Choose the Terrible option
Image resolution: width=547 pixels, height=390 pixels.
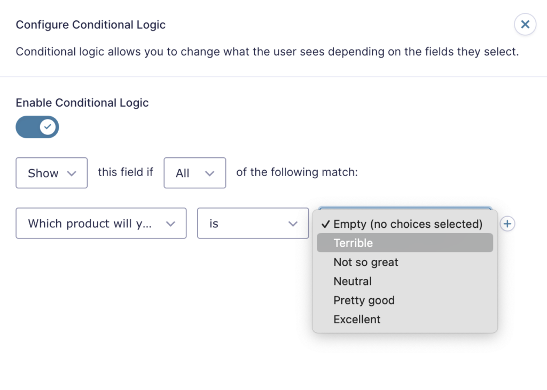tap(353, 243)
